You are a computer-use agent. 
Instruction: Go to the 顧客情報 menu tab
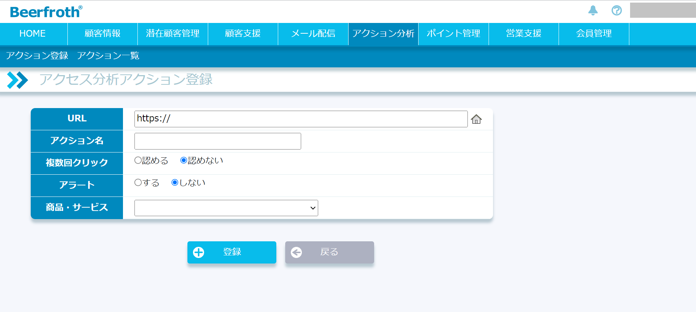pos(103,34)
